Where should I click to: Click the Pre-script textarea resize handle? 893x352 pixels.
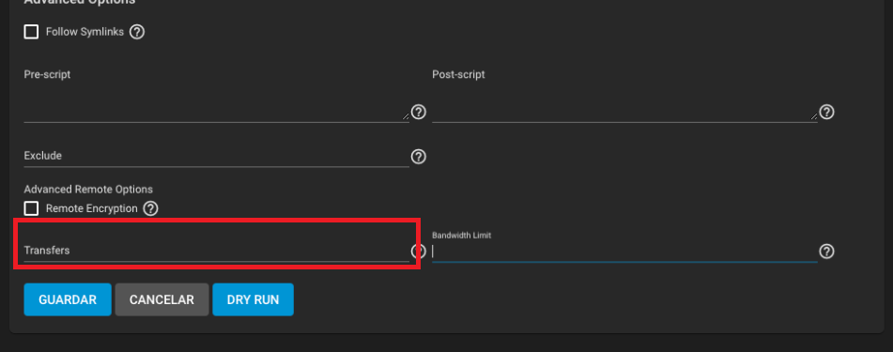click(x=406, y=115)
